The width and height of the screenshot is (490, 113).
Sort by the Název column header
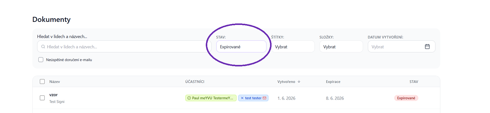pyautogui.click(x=55, y=82)
